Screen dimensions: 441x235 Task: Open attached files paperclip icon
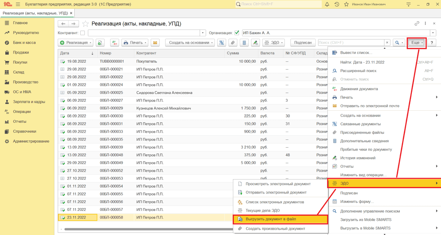pyautogui.click(x=233, y=42)
